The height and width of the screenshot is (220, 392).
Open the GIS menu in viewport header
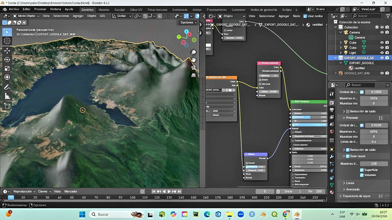point(102,16)
